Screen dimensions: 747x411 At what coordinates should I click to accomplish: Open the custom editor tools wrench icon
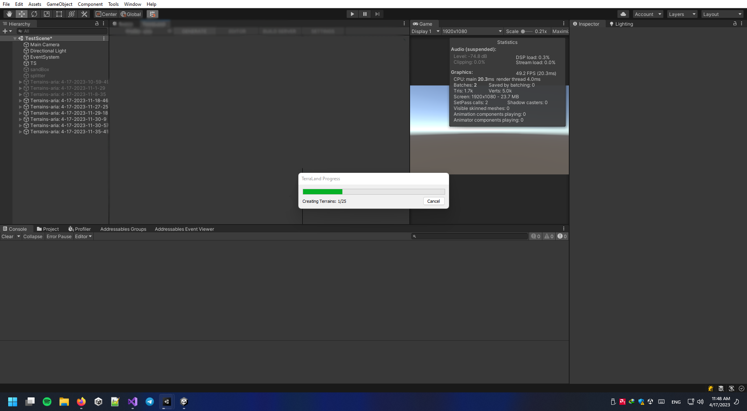(84, 14)
